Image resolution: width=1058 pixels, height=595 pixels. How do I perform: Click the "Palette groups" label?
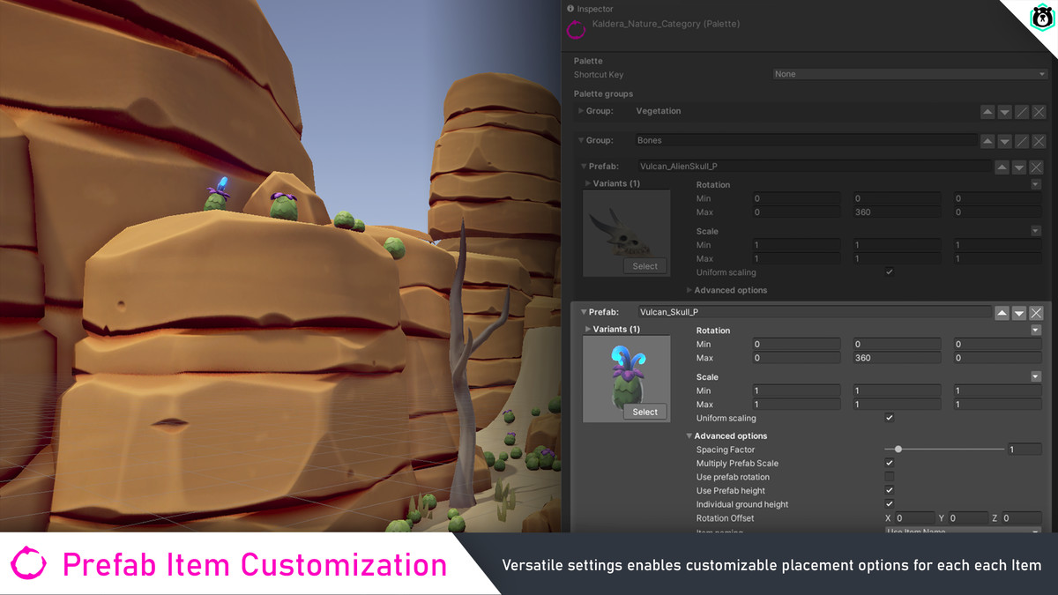click(603, 93)
